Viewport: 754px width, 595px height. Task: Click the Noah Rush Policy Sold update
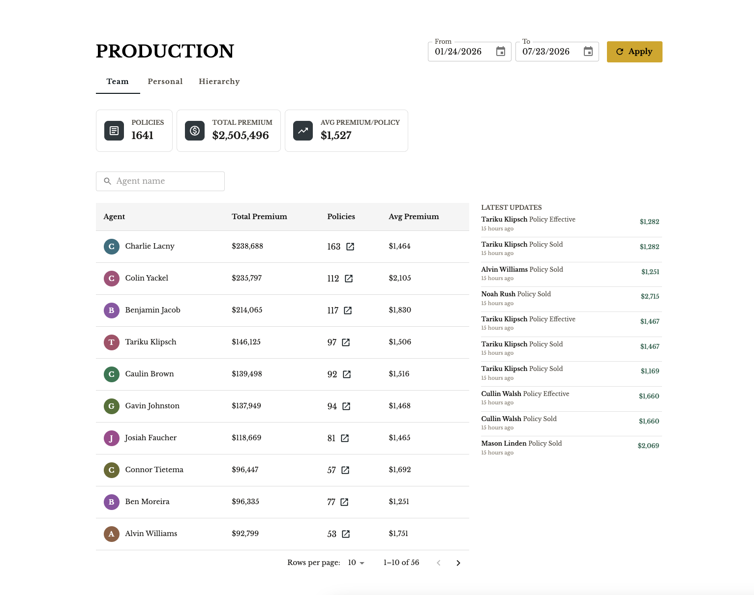pyautogui.click(x=572, y=299)
